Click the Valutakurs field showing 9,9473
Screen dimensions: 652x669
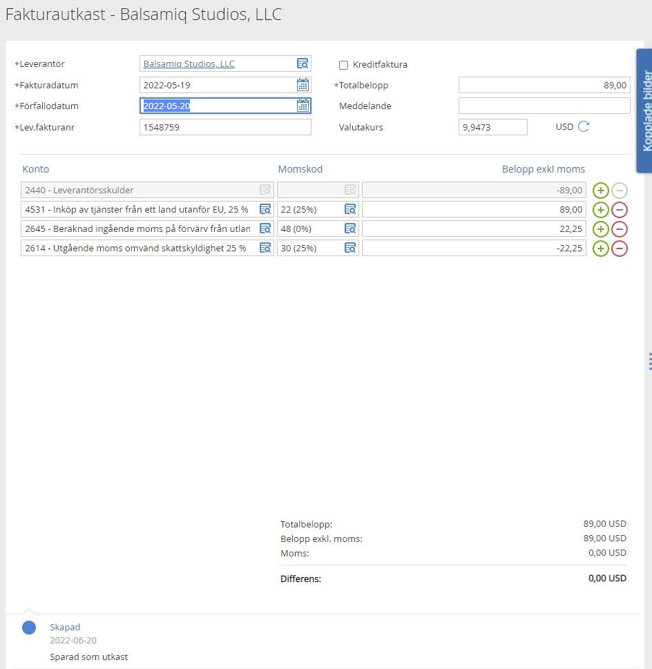point(492,127)
